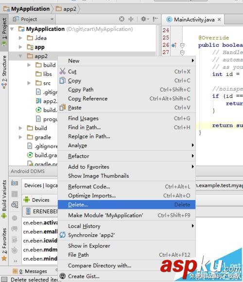The width and height of the screenshot is (243, 282).
Task: Select Find Usages in context menu
Action: 126,118
